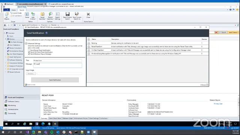The width and height of the screenshot is (240, 135).
Task: Click the navigation Forward arrow
Action: click(x=9, y=25)
